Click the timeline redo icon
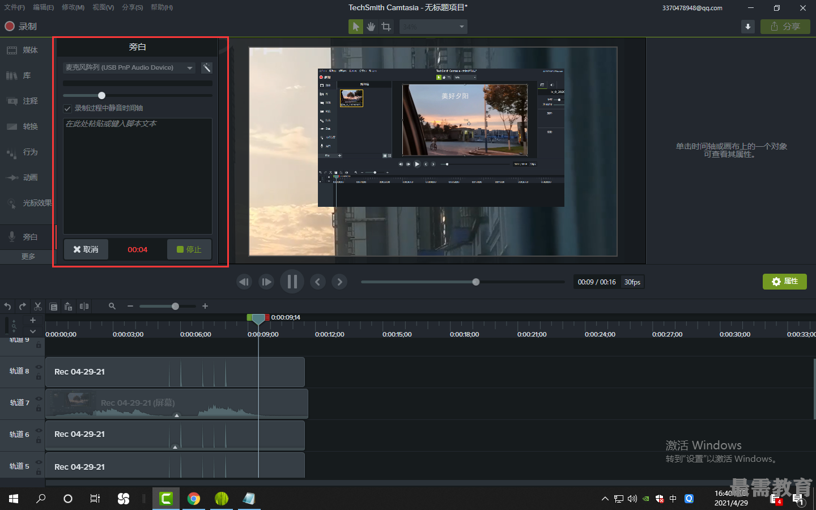Image resolution: width=816 pixels, height=510 pixels. click(23, 307)
